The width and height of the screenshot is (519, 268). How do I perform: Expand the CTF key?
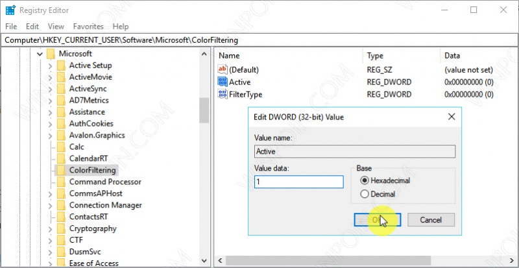coord(50,241)
